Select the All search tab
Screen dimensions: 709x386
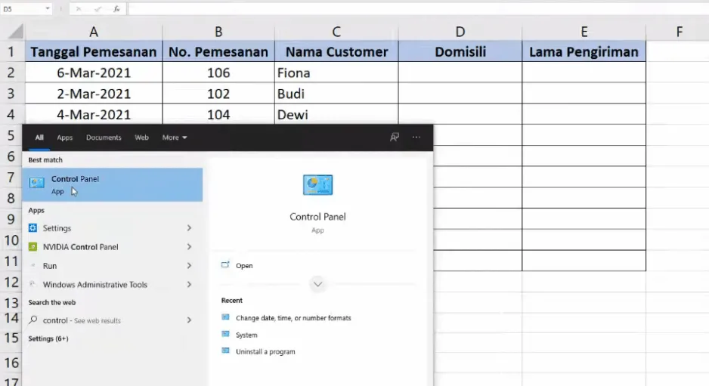(x=39, y=137)
